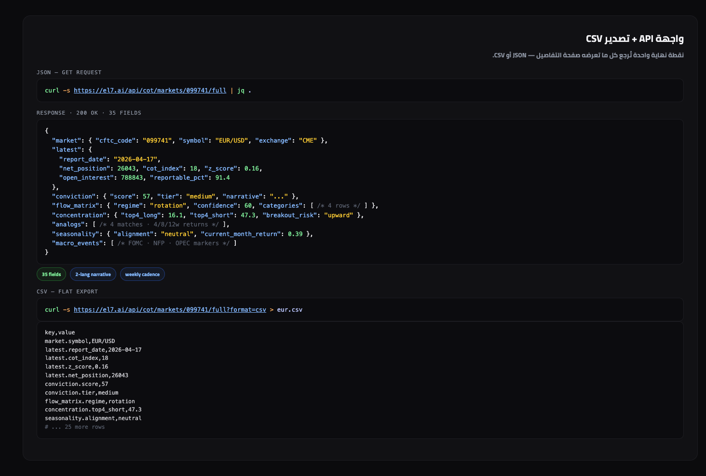706x476 pixels.
Task: Click the 'FOMC · NFP · OPEC markers' comment
Action: click(174, 243)
